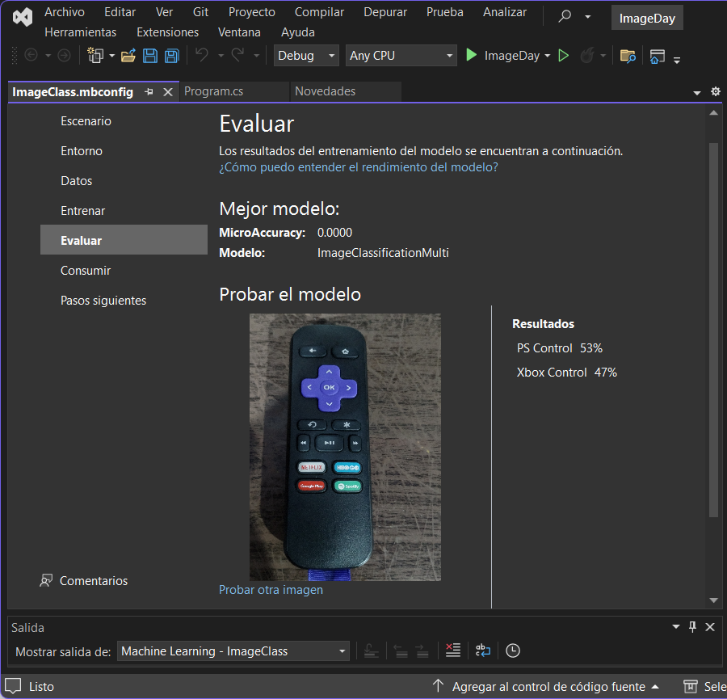This screenshot has height=699, width=727.
Task: Click the undo arrow icon
Action: coord(202,55)
